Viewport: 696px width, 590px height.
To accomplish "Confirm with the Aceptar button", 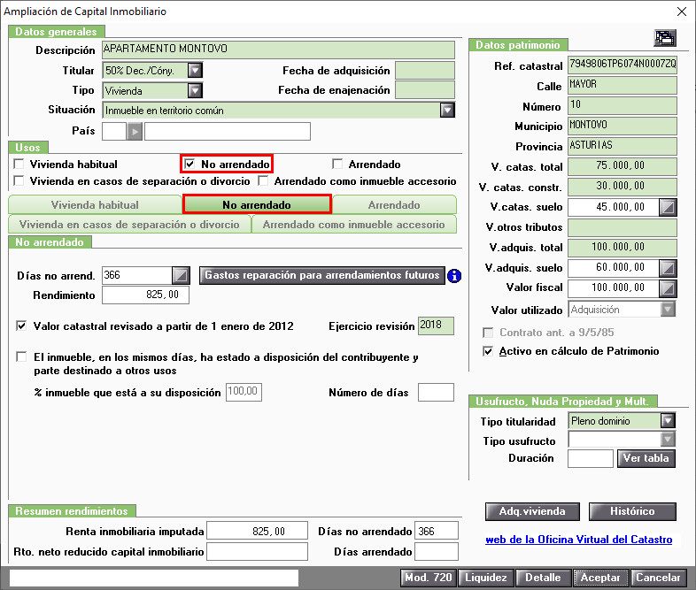I will point(600,578).
